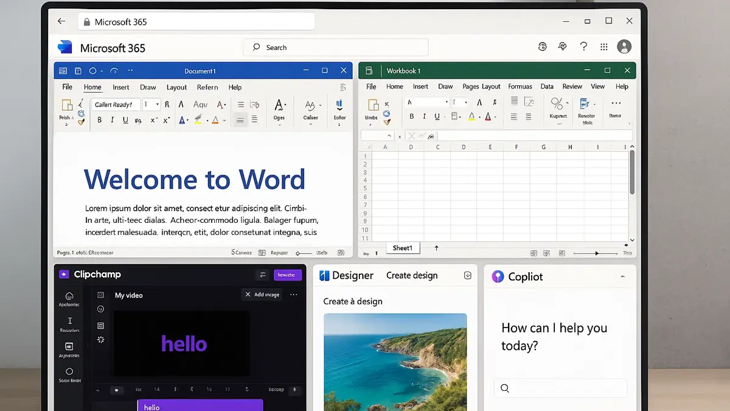The height and width of the screenshot is (411, 730).
Task: Click the Bold icon in Word ribbon
Action: pos(100,121)
